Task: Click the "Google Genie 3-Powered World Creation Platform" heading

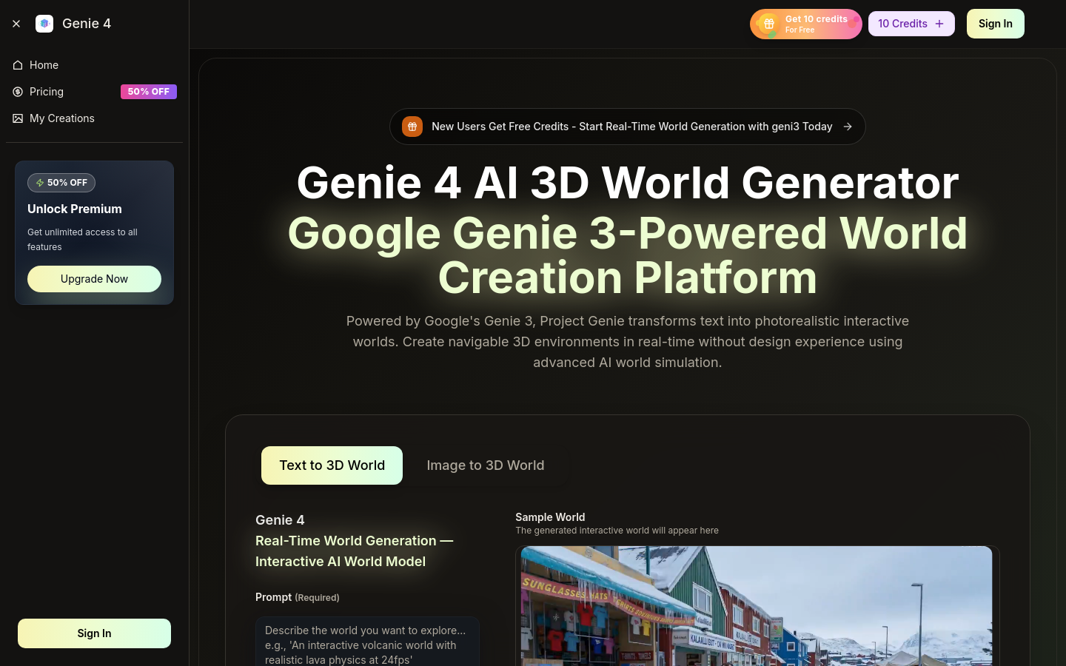Action: (628, 255)
